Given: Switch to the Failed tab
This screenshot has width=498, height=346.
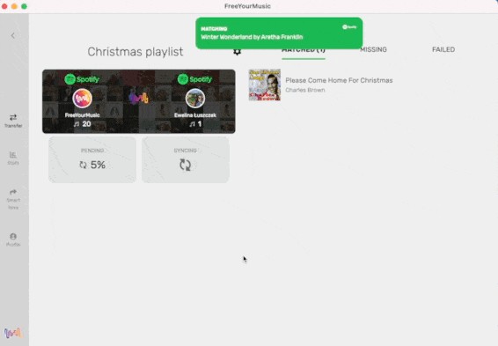Looking at the screenshot, I should tap(443, 49).
